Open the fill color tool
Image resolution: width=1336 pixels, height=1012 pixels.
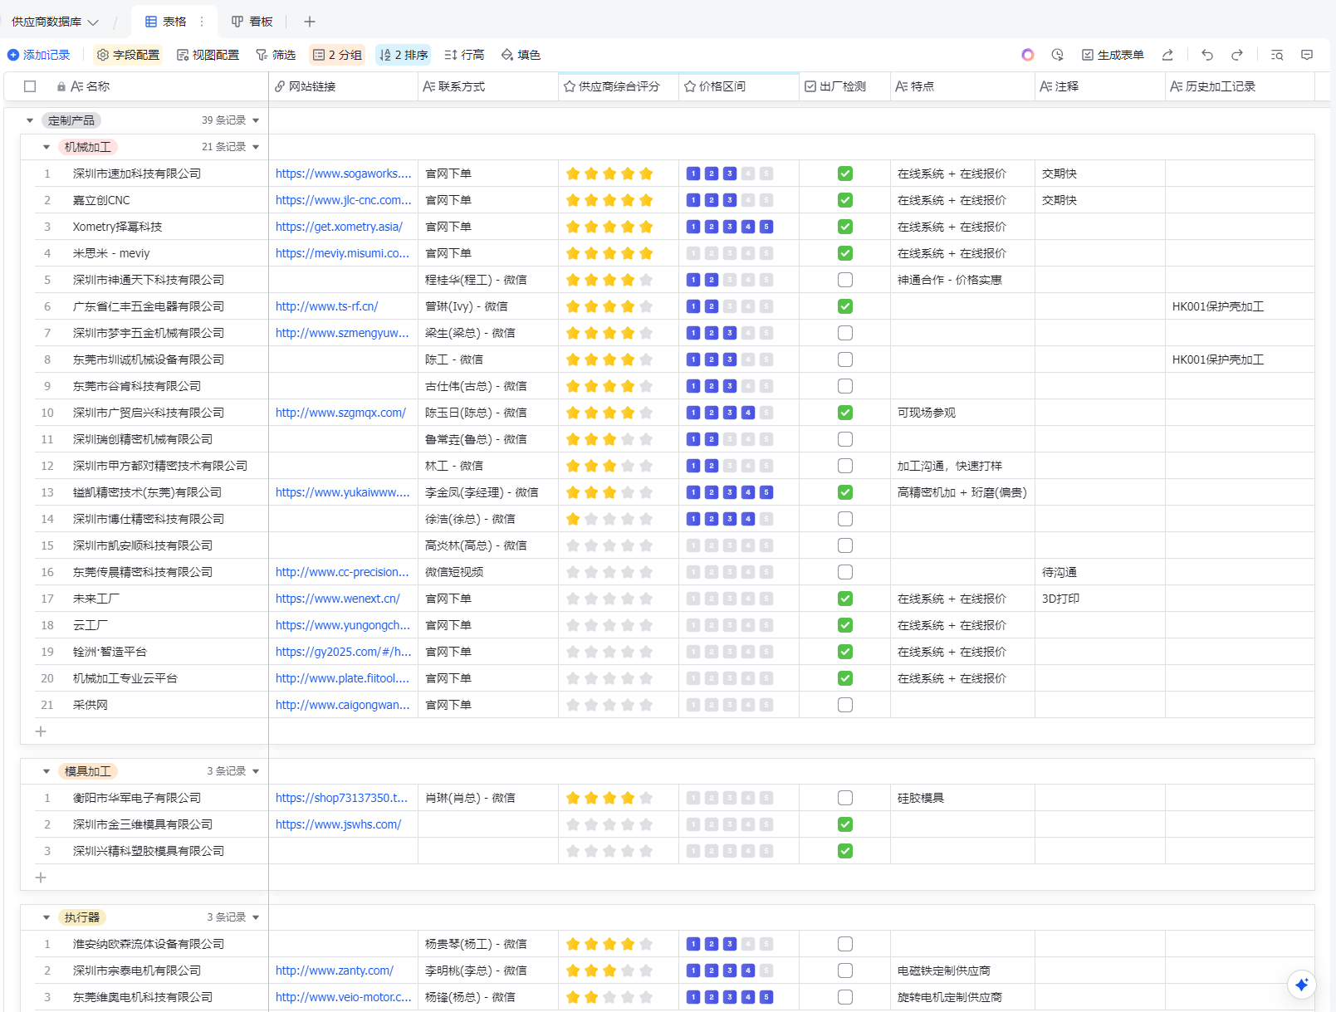[521, 55]
